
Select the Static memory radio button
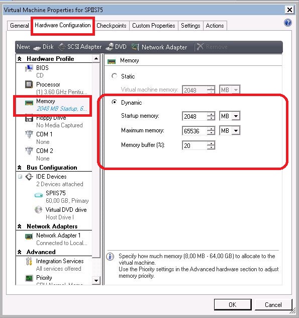click(x=114, y=76)
